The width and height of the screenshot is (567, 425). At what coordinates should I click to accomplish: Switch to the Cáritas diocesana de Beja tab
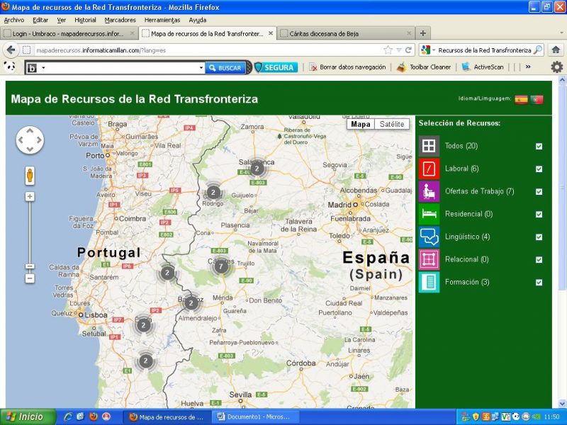pos(344,33)
